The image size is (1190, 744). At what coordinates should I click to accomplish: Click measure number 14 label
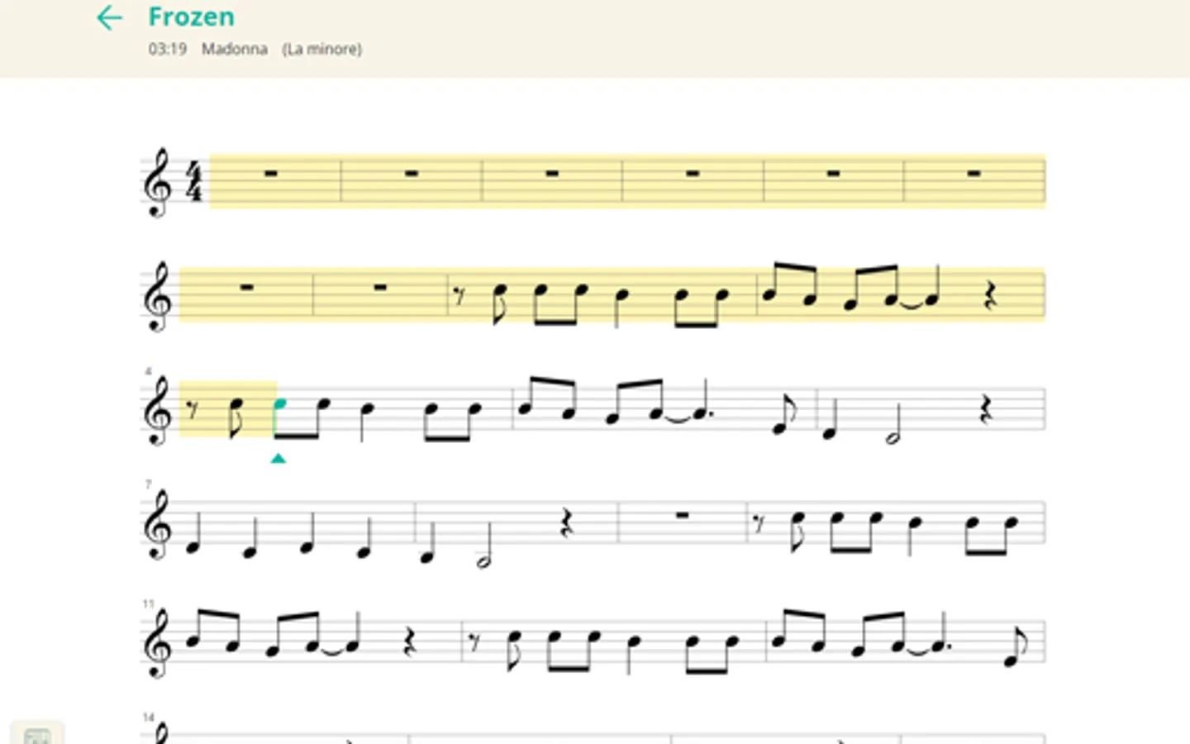(149, 717)
